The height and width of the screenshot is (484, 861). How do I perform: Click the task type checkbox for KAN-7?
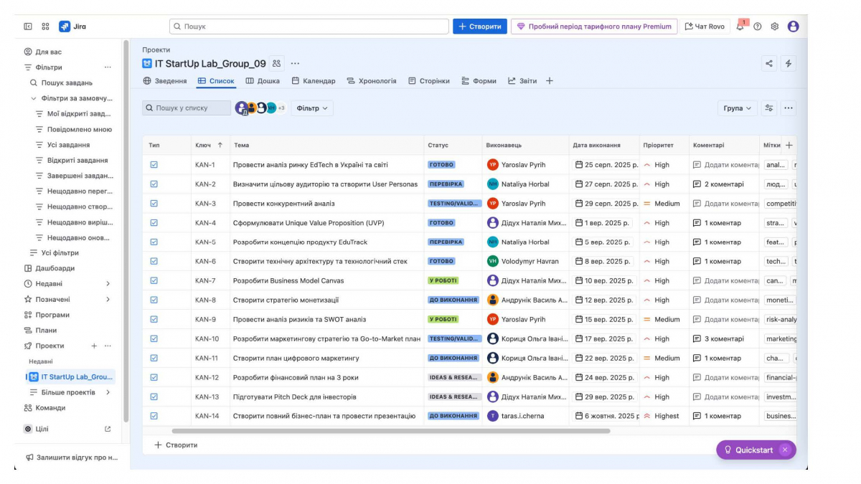154,280
